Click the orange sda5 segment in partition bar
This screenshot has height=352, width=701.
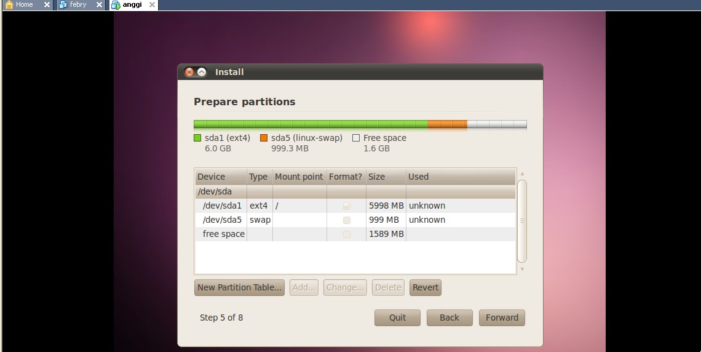pos(448,124)
